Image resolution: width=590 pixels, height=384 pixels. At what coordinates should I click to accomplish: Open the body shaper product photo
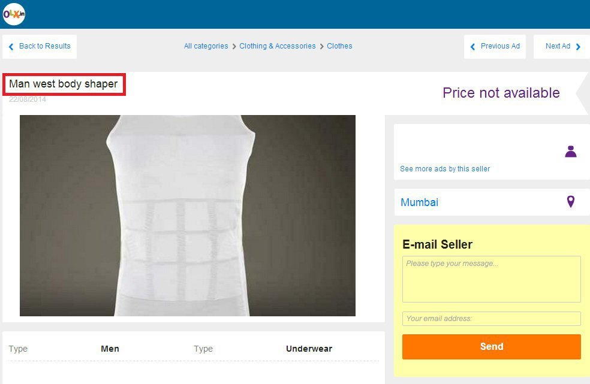188,216
